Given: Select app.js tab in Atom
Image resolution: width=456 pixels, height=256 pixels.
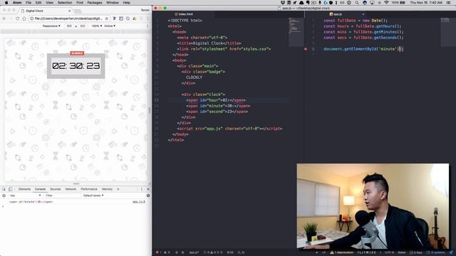Looking at the screenshot, I should point(336,14).
